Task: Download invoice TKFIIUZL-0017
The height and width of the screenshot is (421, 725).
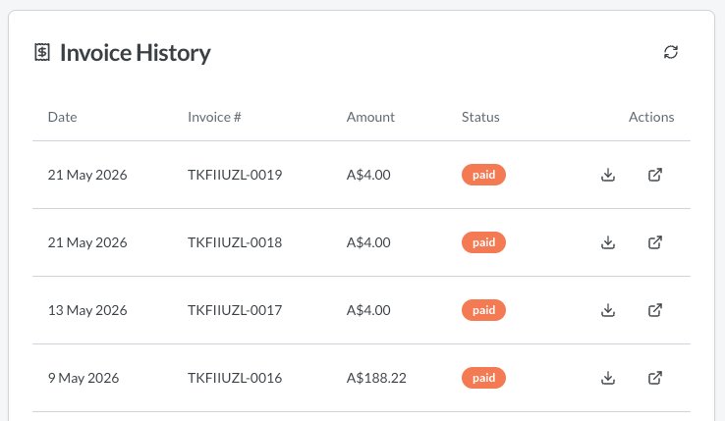Action: coord(607,310)
